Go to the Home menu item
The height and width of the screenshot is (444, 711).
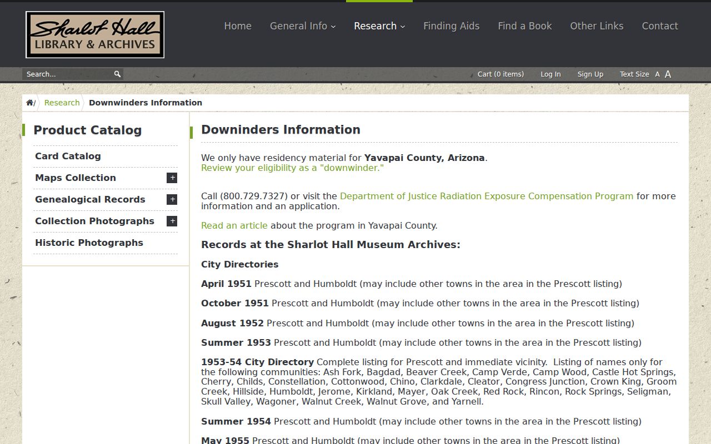[238, 26]
